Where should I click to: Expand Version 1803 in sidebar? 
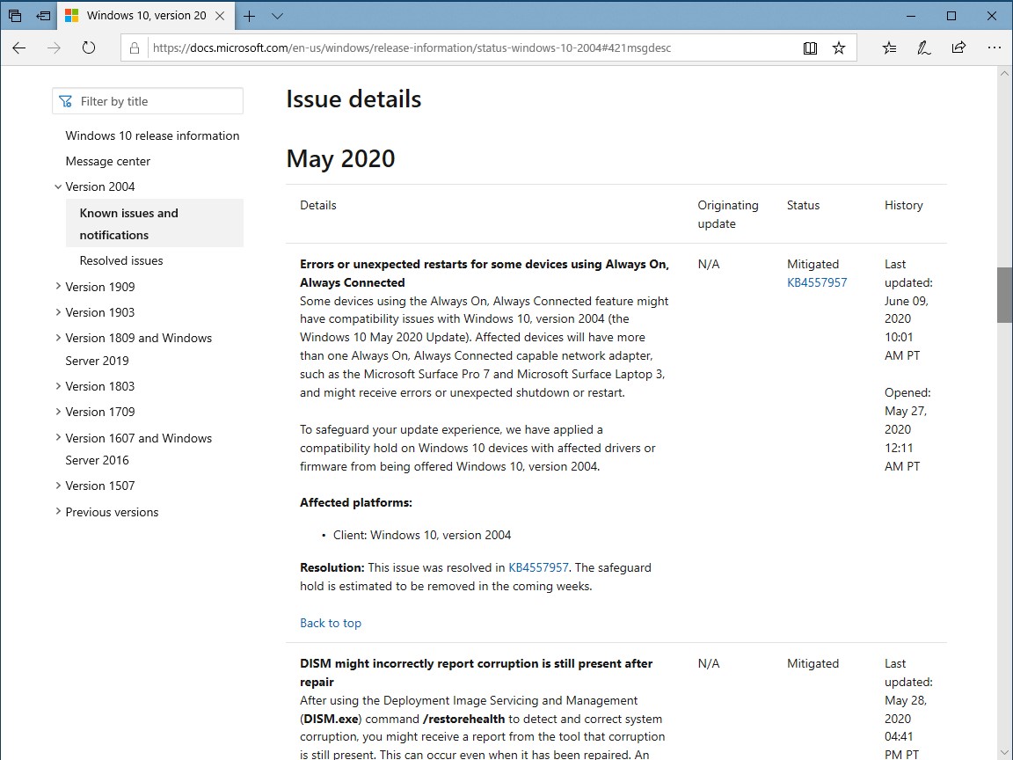pyautogui.click(x=58, y=386)
